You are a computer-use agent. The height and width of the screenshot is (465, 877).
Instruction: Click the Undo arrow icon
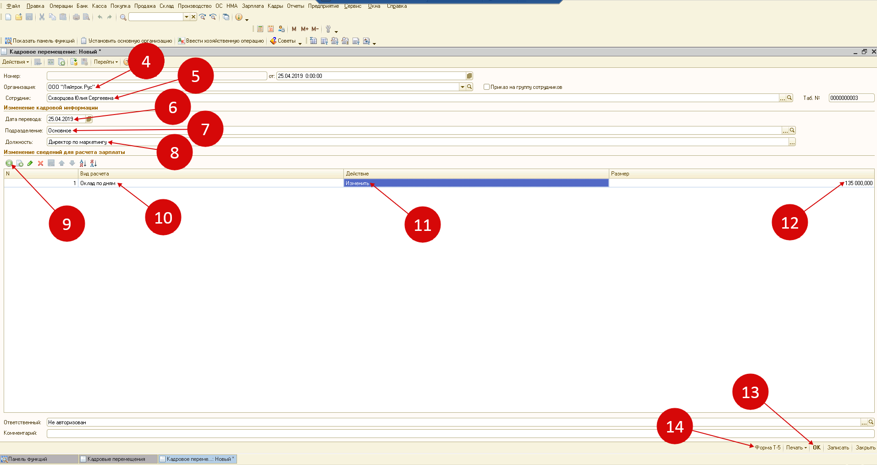pyautogui.click(x=100, y=17)
